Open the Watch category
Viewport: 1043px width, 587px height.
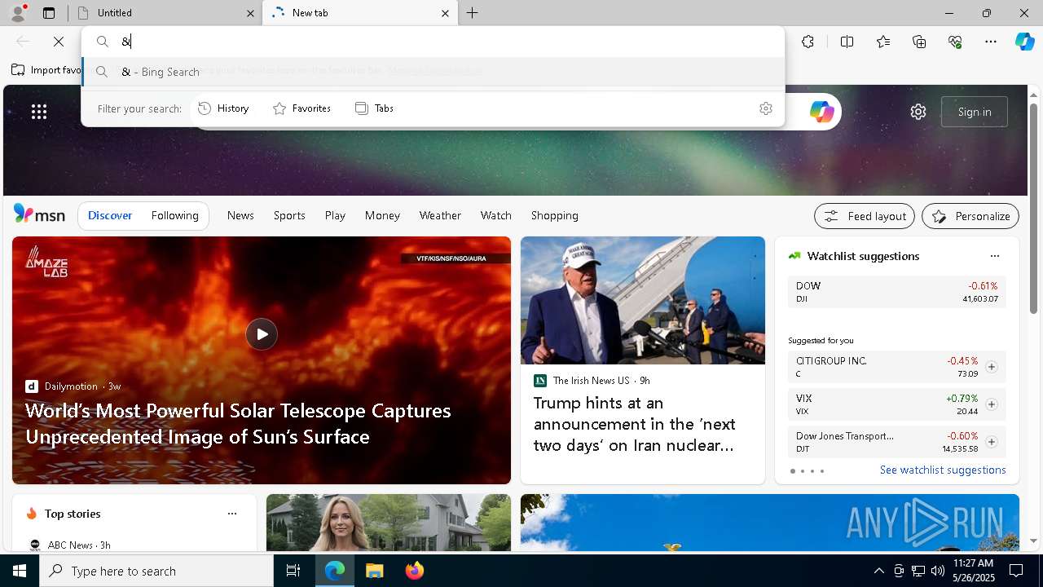coord(496,215)
